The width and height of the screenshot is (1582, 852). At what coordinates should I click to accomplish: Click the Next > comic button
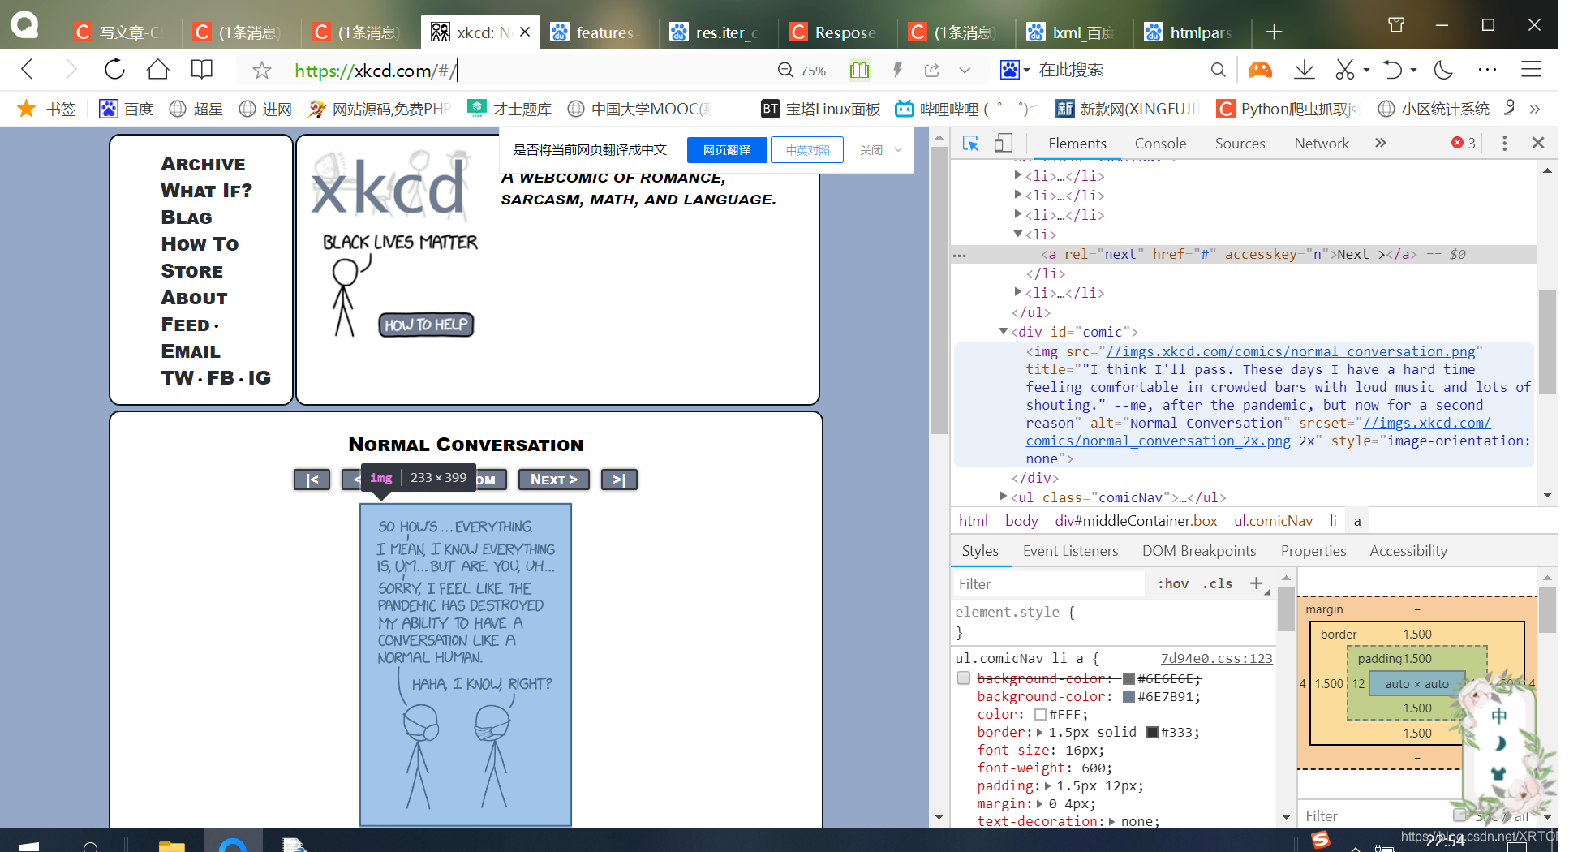click(554, 479)
